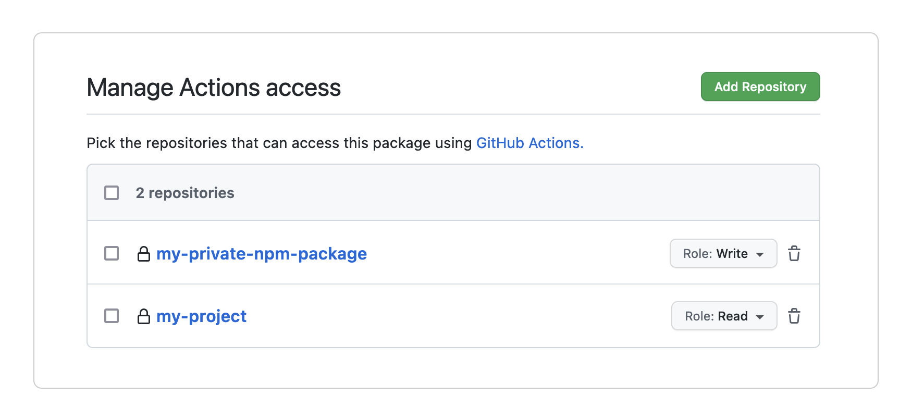Image resolution: width=912 pixels, height=420 pixels.
Task: Click the Add Repository button
Action: coord(760,87)
